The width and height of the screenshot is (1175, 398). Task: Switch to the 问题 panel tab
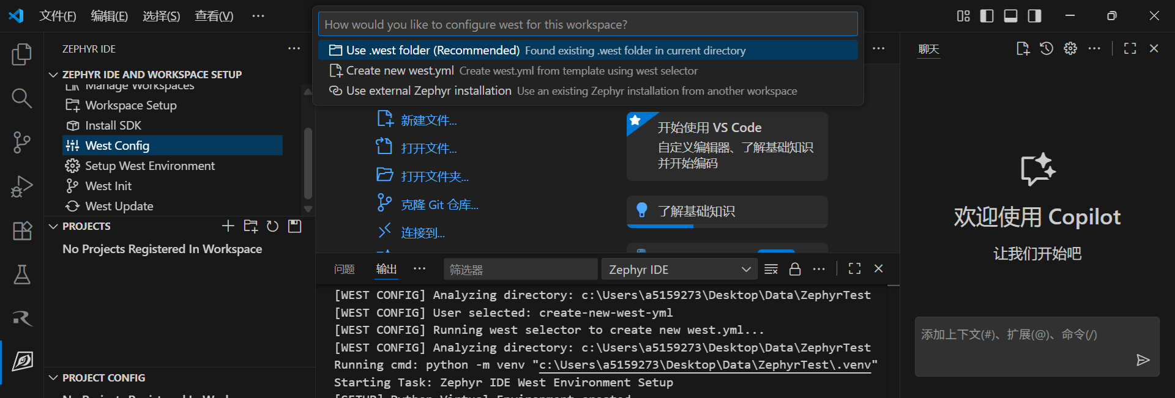345,269
